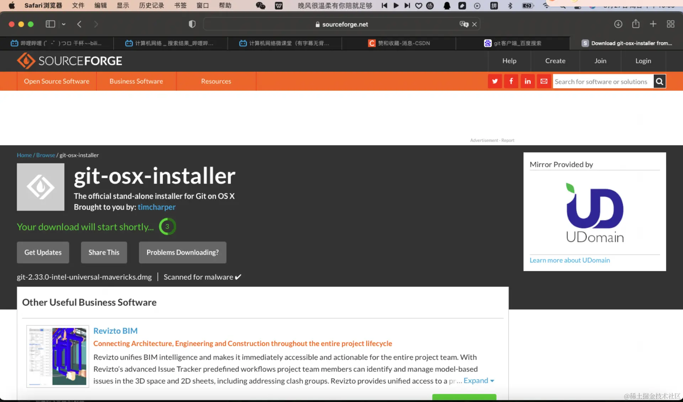Skip to previous music track
The image size is (683, 402).
click(x=384, y=5)
